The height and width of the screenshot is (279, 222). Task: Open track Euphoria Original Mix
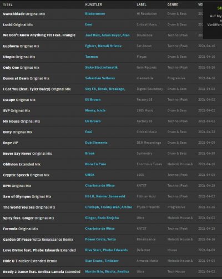pos(21,46)
